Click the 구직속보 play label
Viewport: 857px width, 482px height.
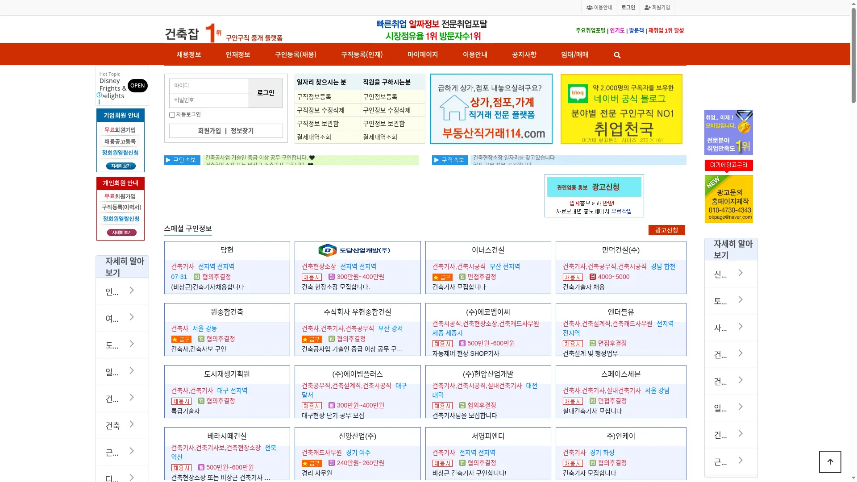[450, 160]
